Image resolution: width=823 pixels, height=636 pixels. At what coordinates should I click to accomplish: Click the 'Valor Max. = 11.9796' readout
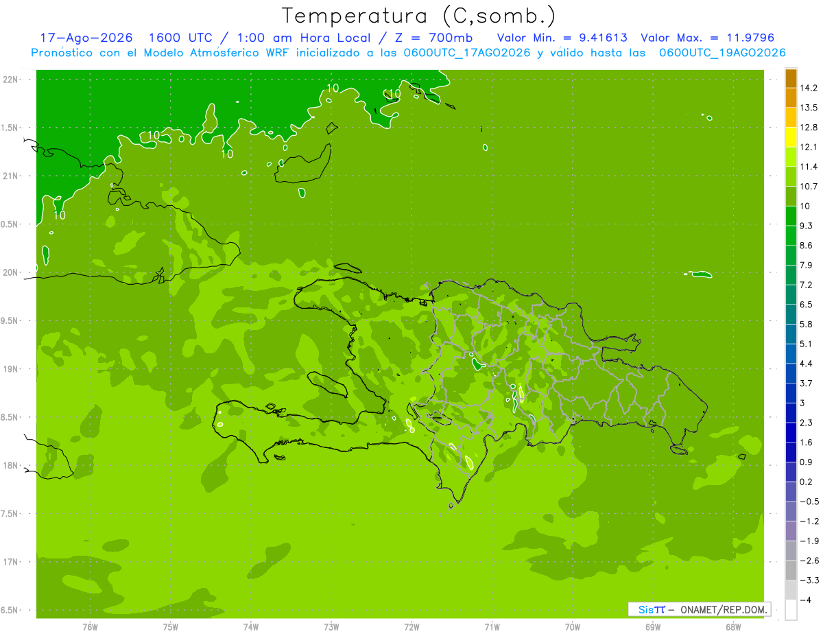708,38
